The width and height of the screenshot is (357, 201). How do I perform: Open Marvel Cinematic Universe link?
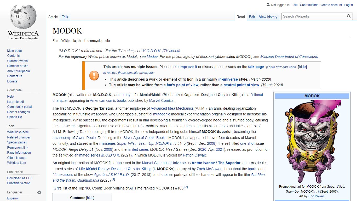(164, 163)
